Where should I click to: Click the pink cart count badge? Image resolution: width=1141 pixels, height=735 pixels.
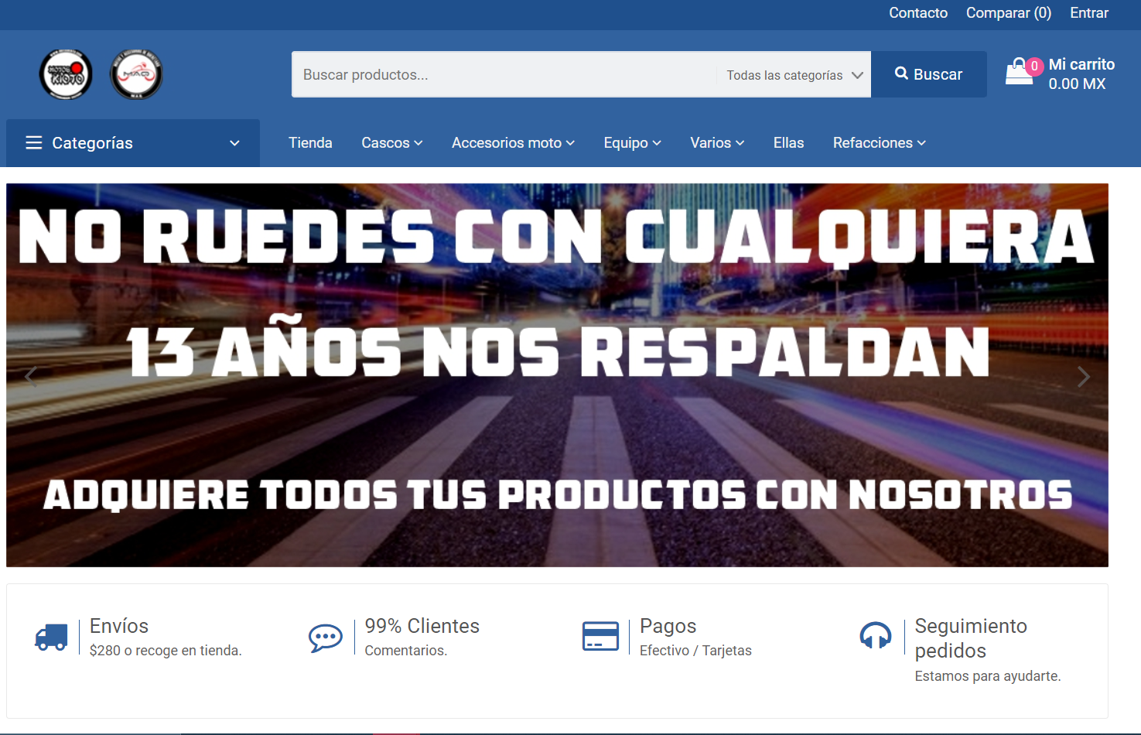[x=1034, y=66]
